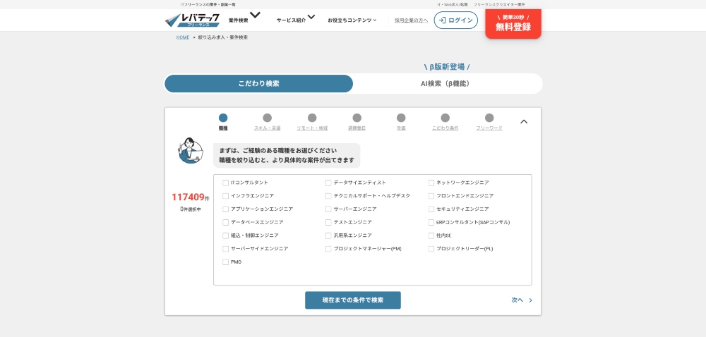This screenshot has height=337, width=706.
Task: Click the HOME breadcrumb link
Action: pyautogui.click(x=183, y=37)
